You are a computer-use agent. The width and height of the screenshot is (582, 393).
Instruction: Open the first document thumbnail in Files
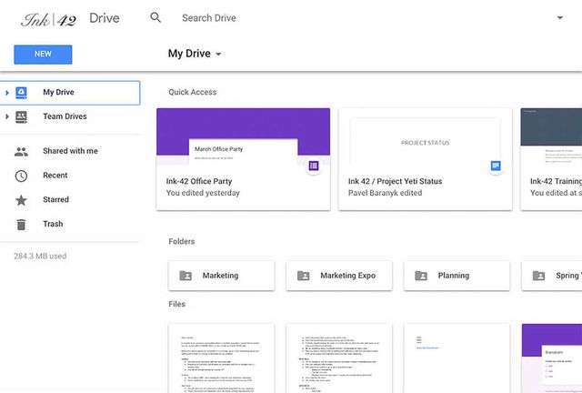pyautogui.click(x=221, y=358)
